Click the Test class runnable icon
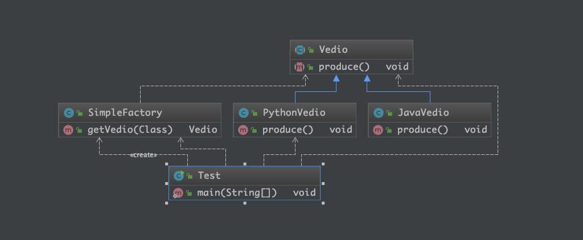Viewport: 583px width, 240px height. click(x=179, y=176)
